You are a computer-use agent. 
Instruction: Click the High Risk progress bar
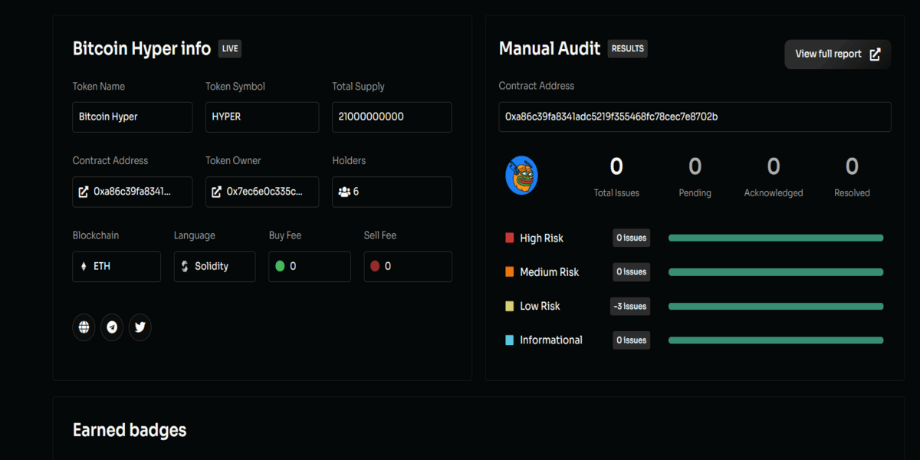point(776,238)
